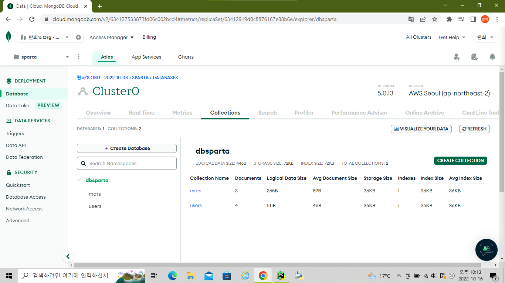Click Visualize Your Data button
The image size is (505, 283).
421,129
